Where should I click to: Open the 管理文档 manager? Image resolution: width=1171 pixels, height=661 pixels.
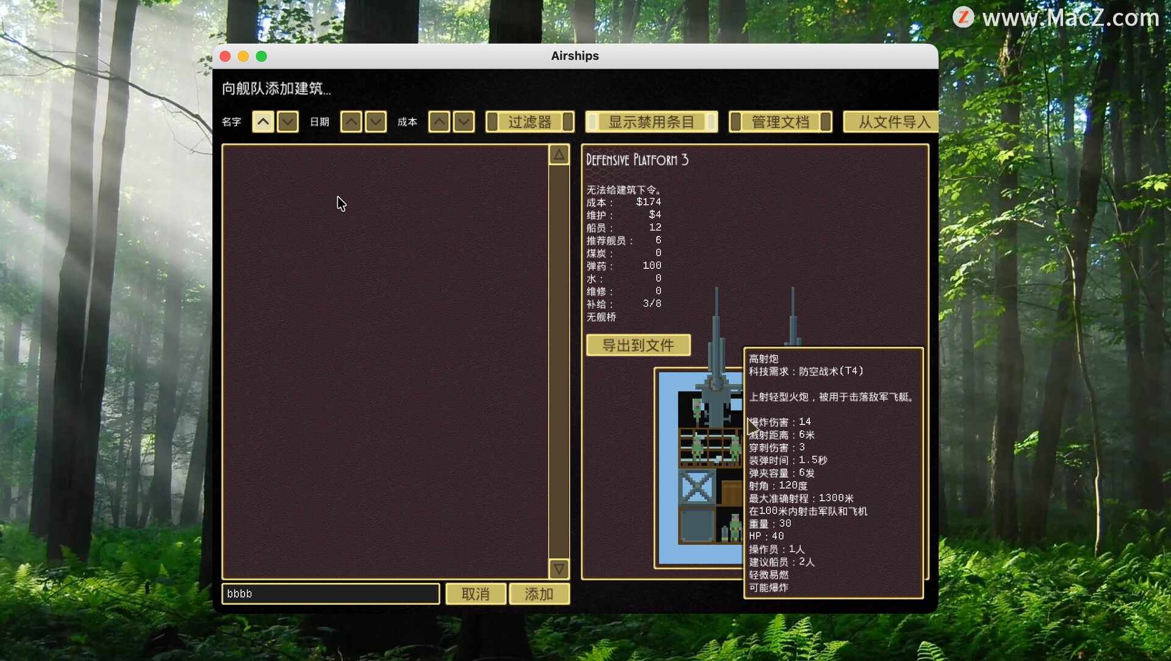(x=780, y=122)
